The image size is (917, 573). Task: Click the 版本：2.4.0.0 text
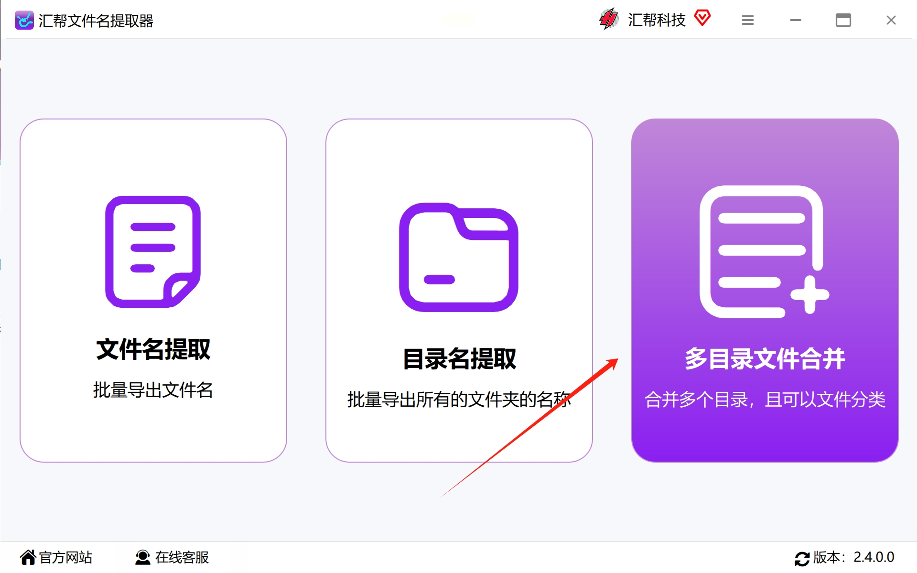854,557
